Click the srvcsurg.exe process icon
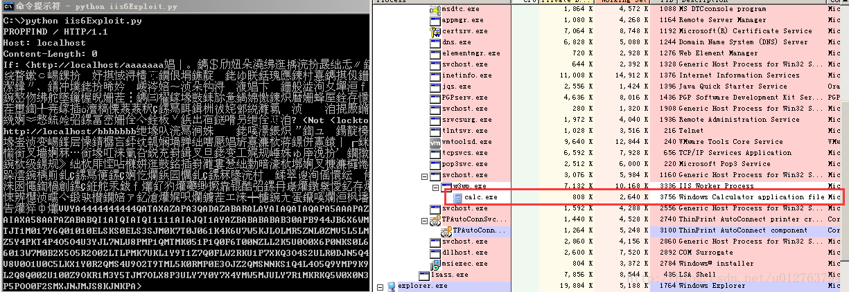This screenshot has height=292, width=849. click(x=435, y=120)
